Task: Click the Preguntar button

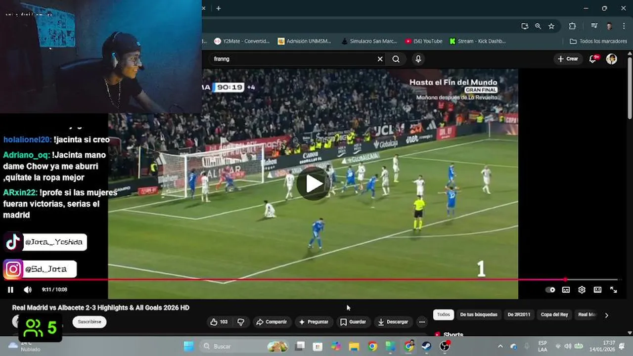Action: tap(314, 322)
